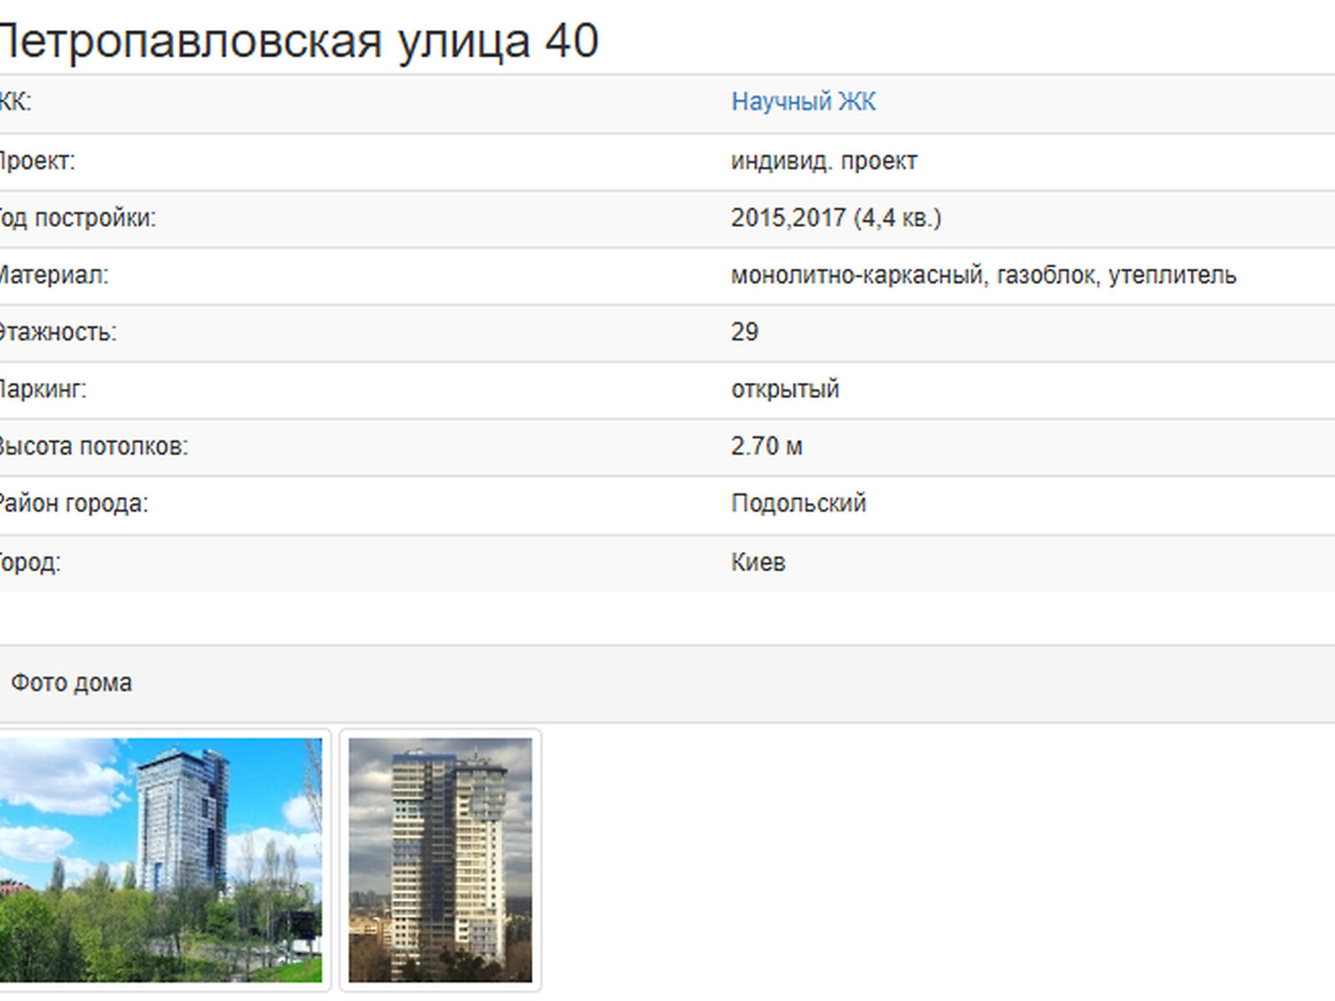Click the parking value открытый
Screen dimensions: 1335x1001
pyautogui.click(x=784, y=390)
